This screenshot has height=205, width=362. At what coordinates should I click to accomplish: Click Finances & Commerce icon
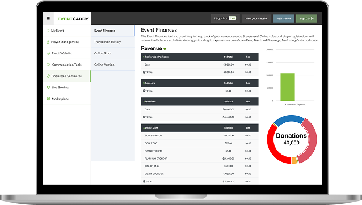(x=48, y=76)
